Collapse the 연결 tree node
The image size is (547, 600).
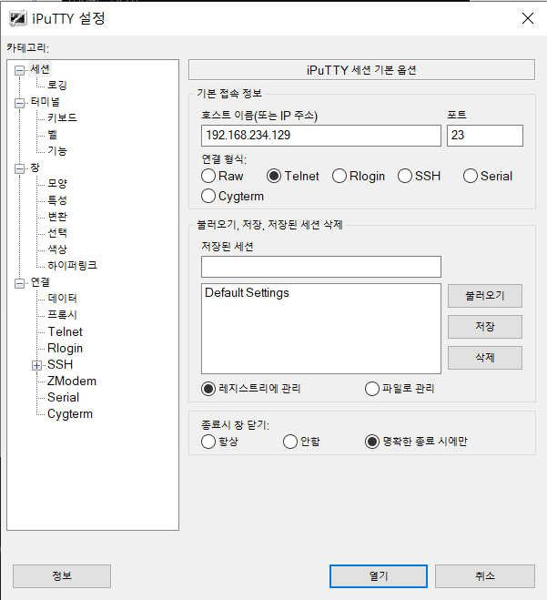(x=19, y=283)
